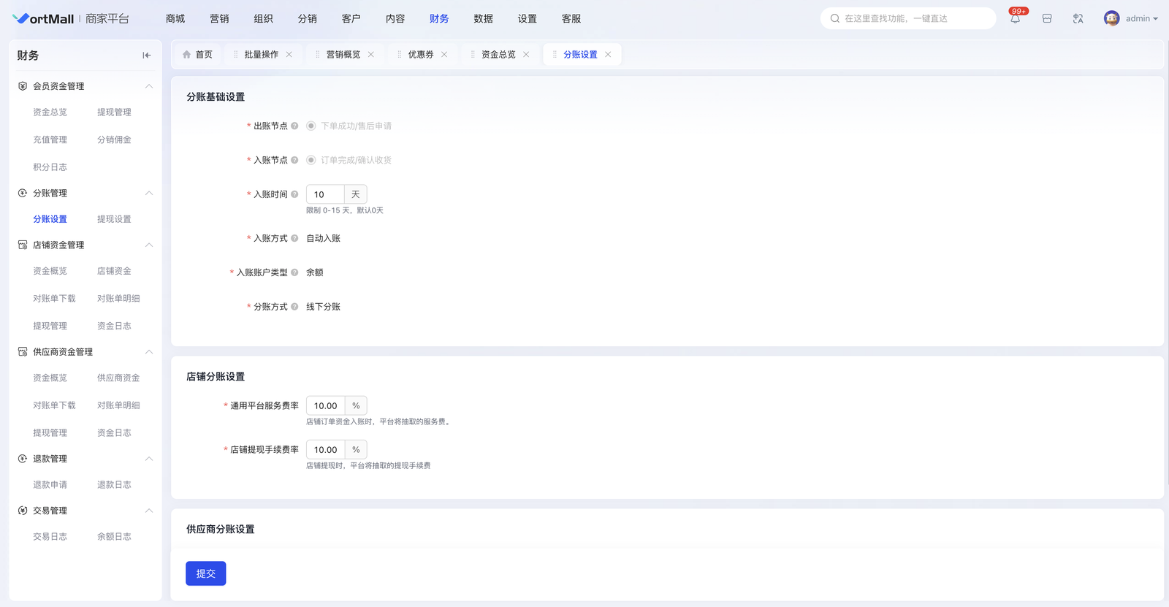Collapse the 退款管理 menu group
This screenshot has width=1169, height=607.
[149, 459]
